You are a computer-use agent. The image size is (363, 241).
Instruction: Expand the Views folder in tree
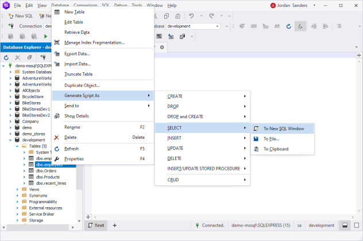pyautogui.click(x=17, y=189)
